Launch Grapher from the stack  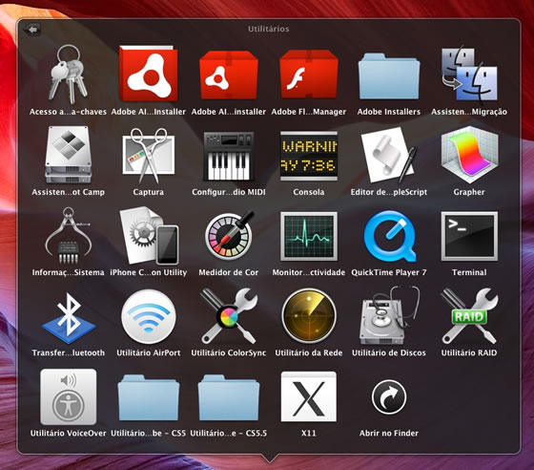(469, 155)
